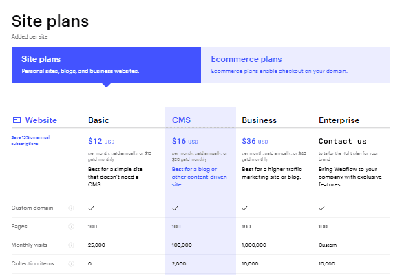Click the Collection items info icon
Image resolution: width=413 pixels, height=275 pixels.
coord(71,263)
